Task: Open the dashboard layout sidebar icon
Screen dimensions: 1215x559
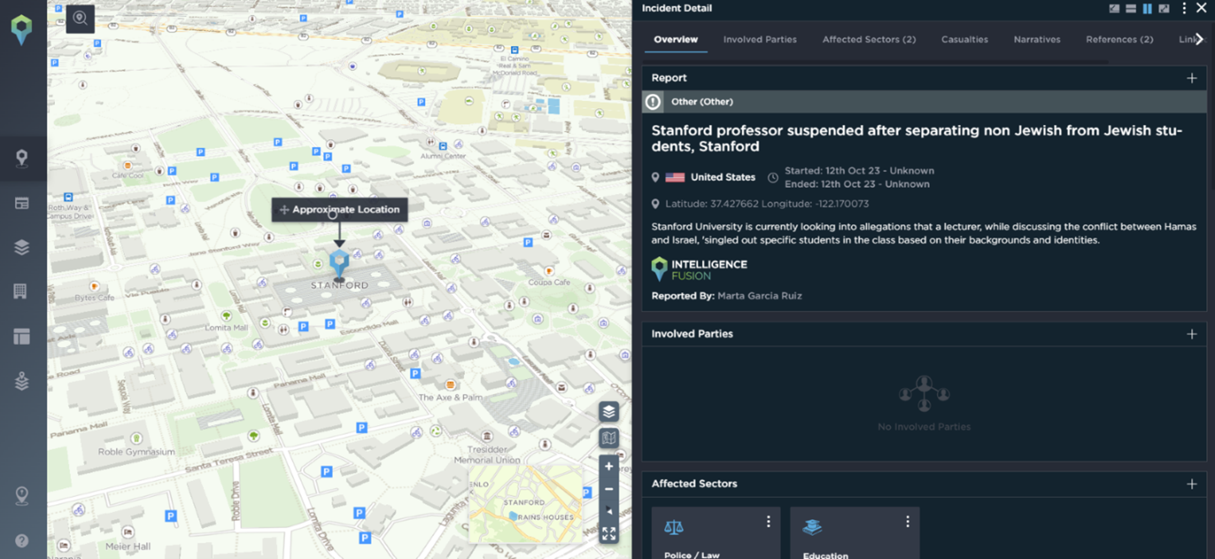Action: [22, 336]
